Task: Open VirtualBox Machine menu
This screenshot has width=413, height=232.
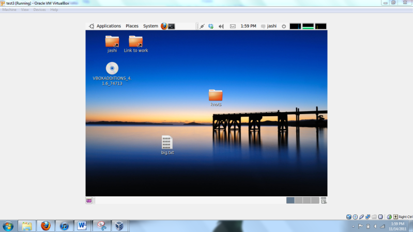Action: (9, 10)
